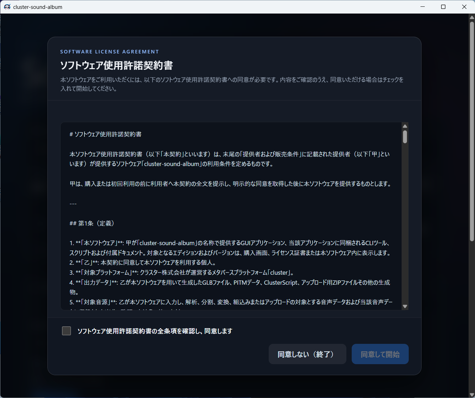Maximize the cluster-sound-album window

pos(443,7)
